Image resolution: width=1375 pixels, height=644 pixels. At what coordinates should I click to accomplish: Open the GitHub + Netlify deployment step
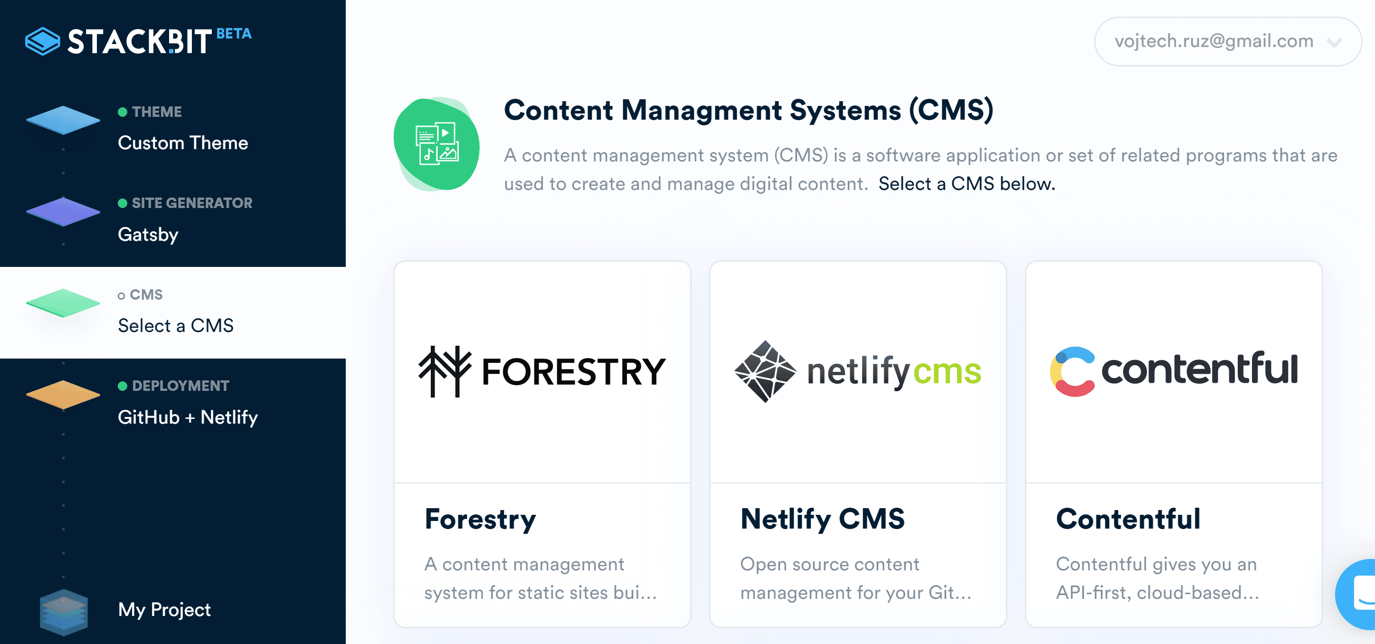click(187, 417)
